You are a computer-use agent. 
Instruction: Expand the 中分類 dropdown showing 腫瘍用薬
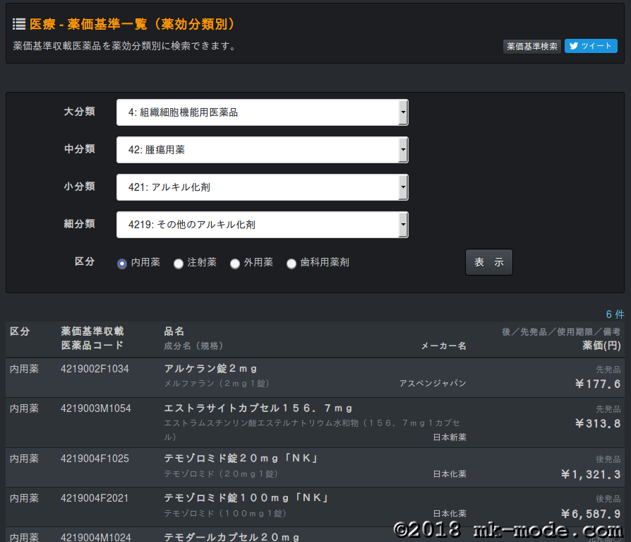(x=262, y=150)
